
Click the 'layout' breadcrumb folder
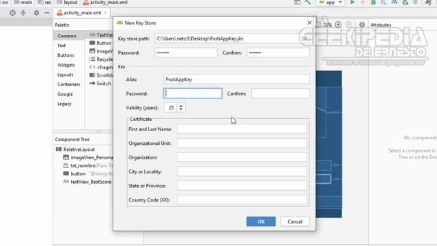point(67,2)
